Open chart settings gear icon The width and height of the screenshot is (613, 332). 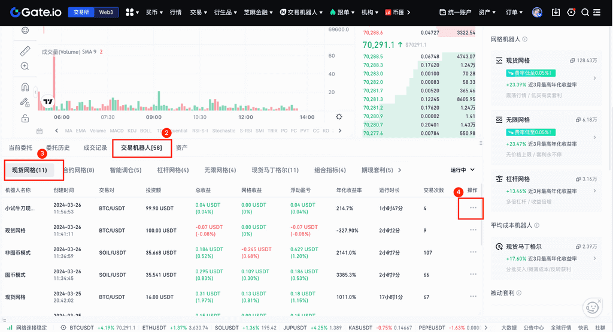point(339,117)
